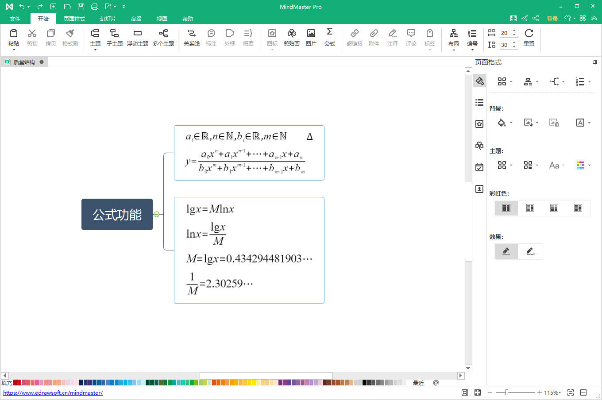Click the Hyperlink (超链接) icon
The image size is (602, 400).
[355, 34]
